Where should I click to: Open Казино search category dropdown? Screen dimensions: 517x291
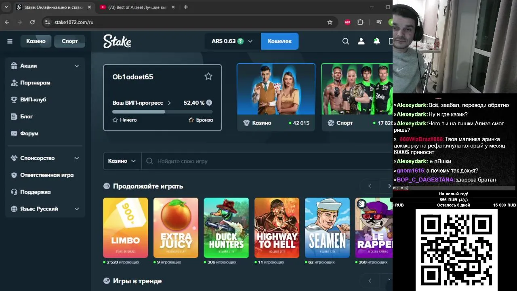coord(122,161)
